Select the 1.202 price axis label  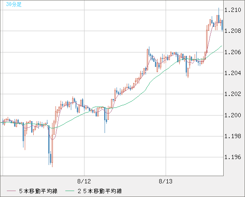tap(233, 94)
